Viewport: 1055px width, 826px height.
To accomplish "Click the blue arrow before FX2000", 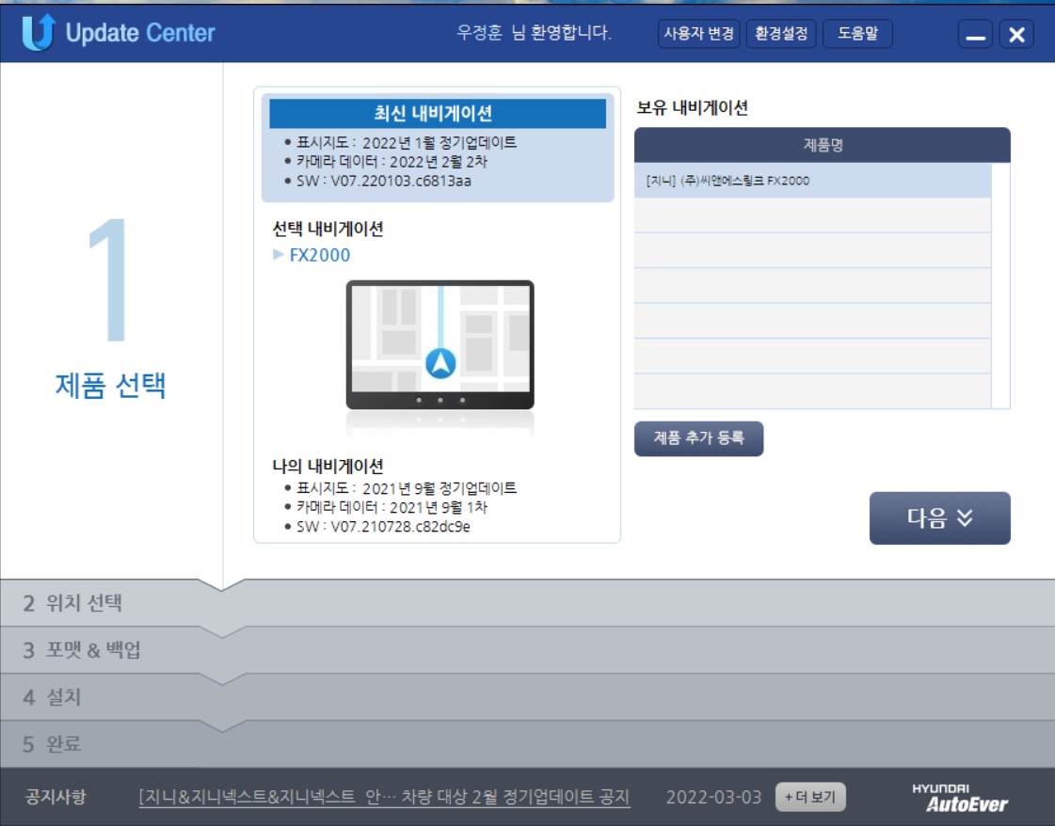I will (x=278, y=254).
